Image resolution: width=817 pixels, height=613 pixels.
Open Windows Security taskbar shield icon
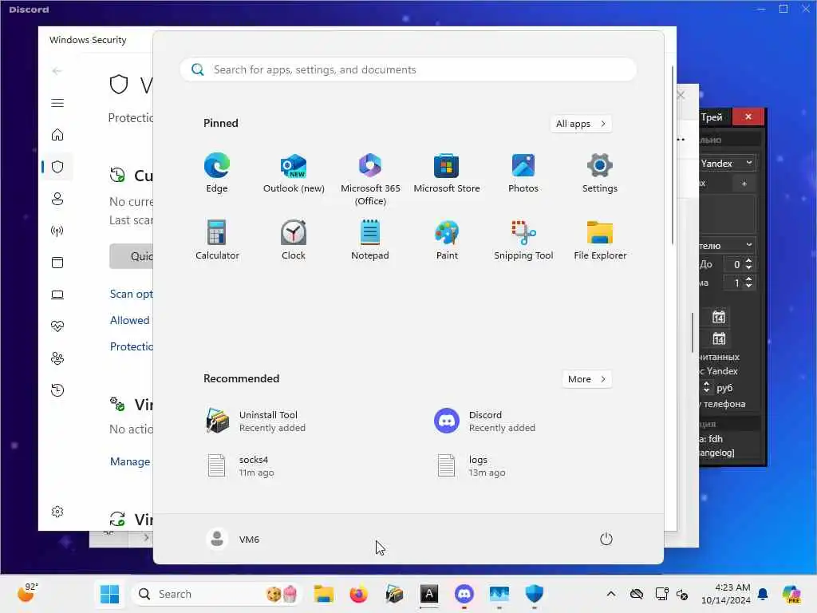point(534,594)
